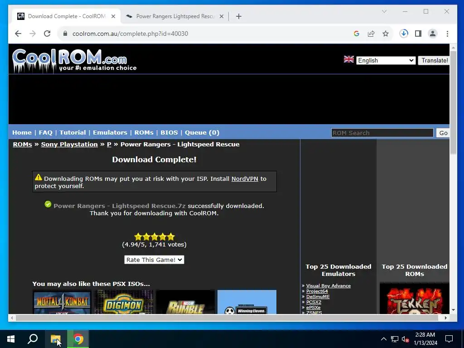Open Windows taskbar search
Screen dimensions: 464x348
click(x=33, y=339)
